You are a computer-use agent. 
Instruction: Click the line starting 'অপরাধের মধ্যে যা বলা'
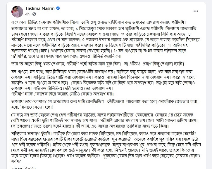[x=104, y=29]
